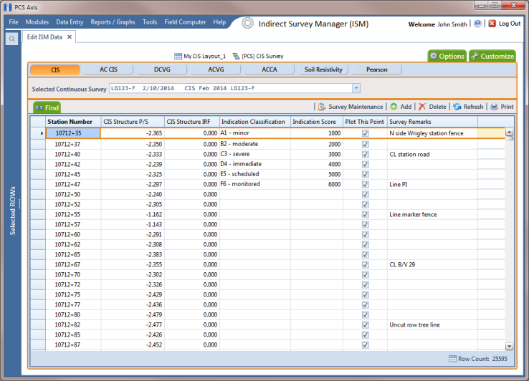Switch to the DCVG survey tab
Viewport: 529px width, 381px height.
(162, 69)
